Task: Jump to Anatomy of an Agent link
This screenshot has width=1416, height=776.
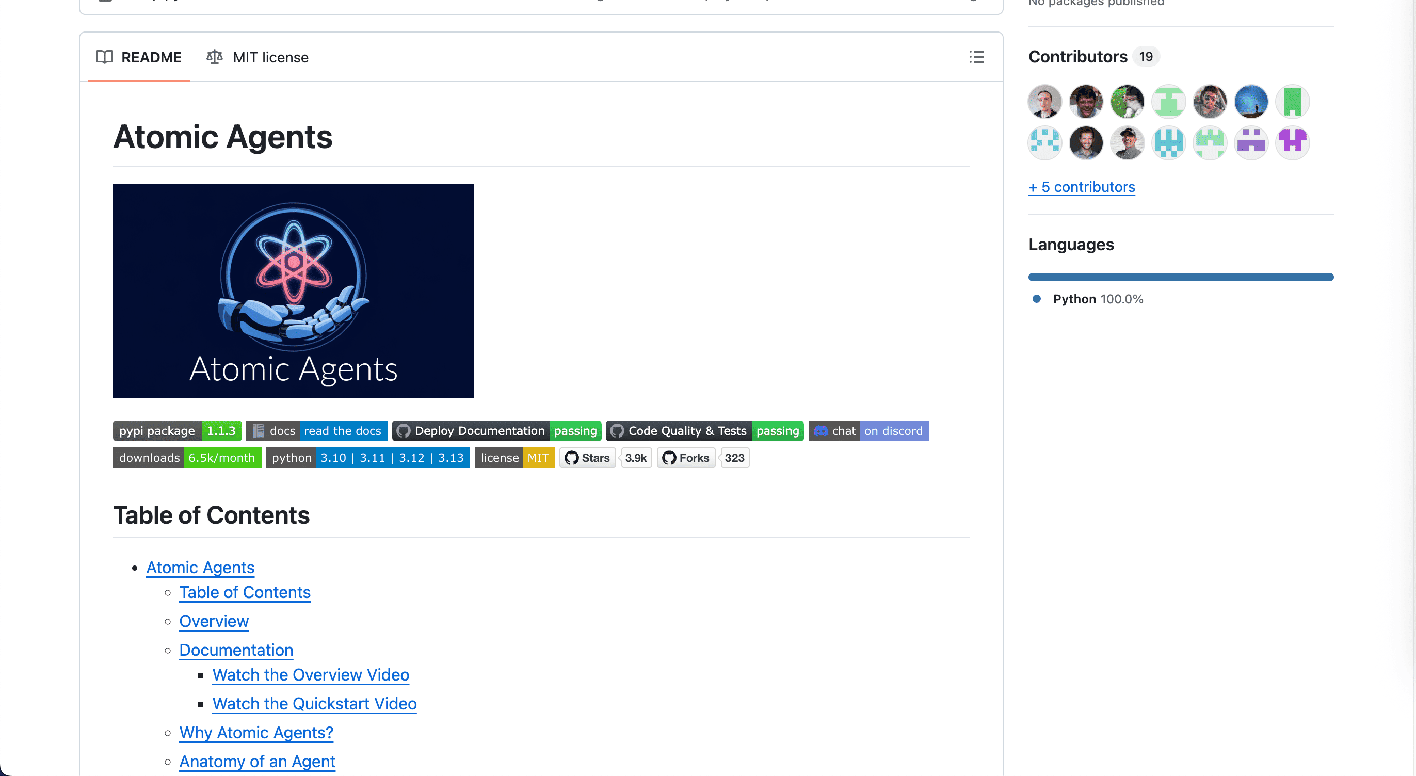Action: [x=258, y=762]
